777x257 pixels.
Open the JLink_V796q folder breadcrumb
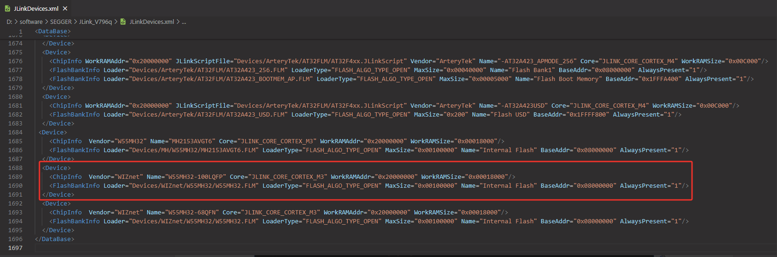tap(95, 22)
